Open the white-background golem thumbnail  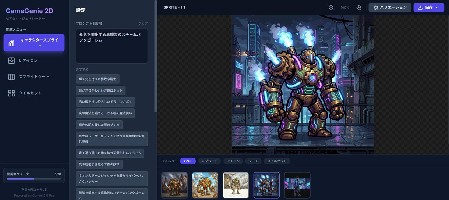pyautogui.click(x=236, y=185)
